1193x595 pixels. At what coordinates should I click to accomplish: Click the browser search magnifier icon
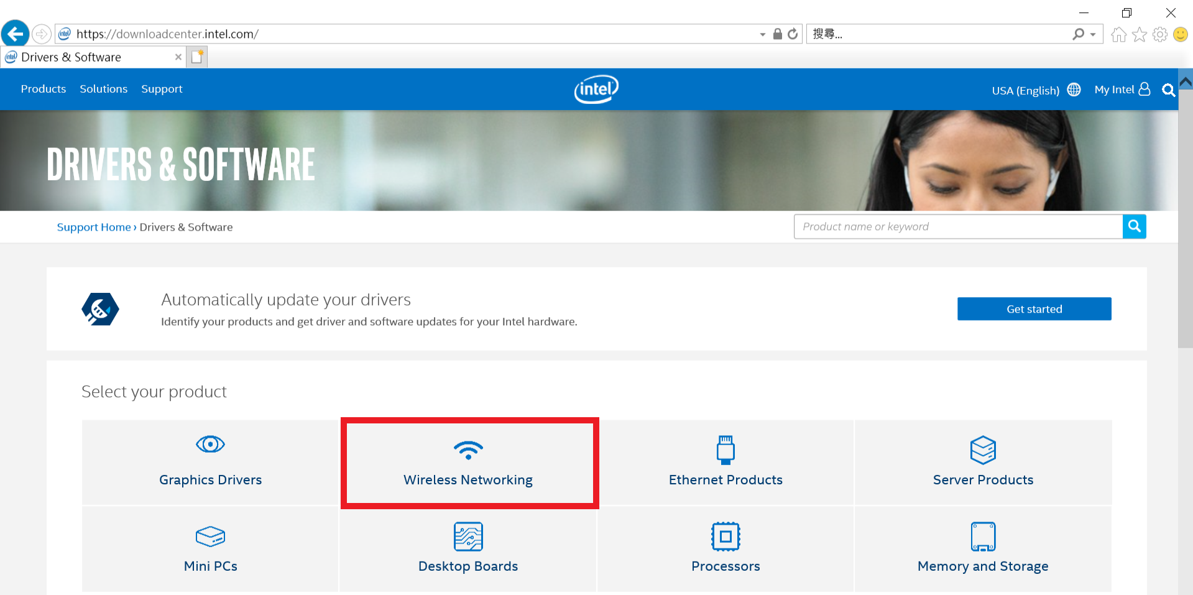[1078, 34]
